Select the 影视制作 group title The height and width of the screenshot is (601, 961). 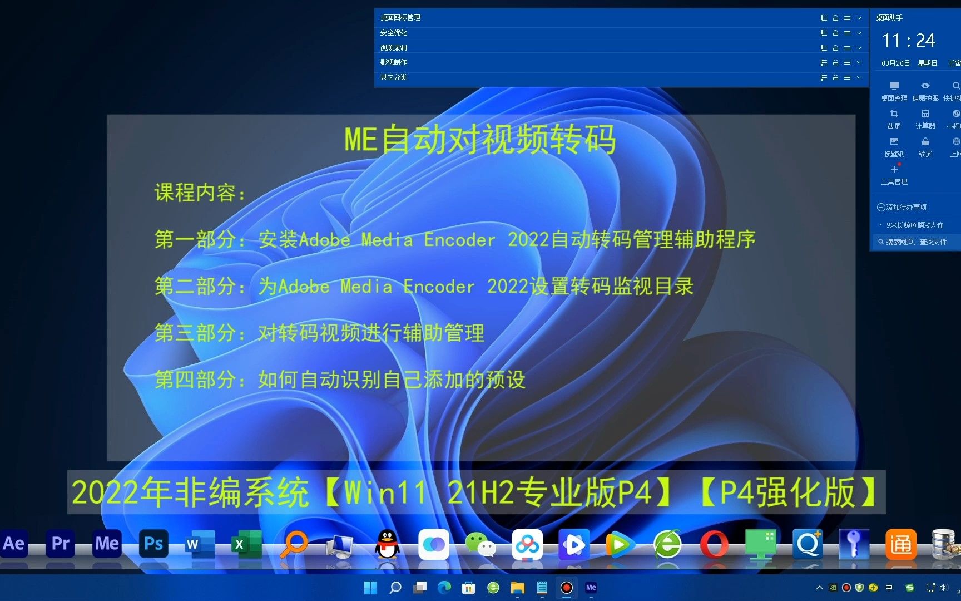(393, 62)
